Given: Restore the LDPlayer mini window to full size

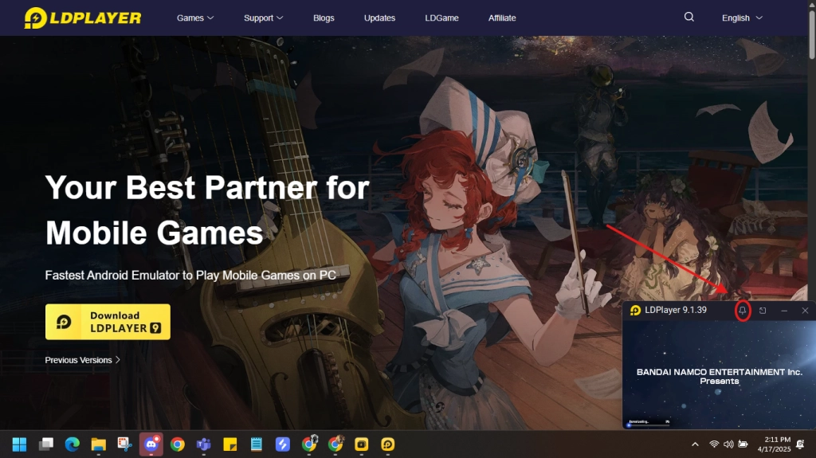Looking at the screenshot, I should (763, 310).
